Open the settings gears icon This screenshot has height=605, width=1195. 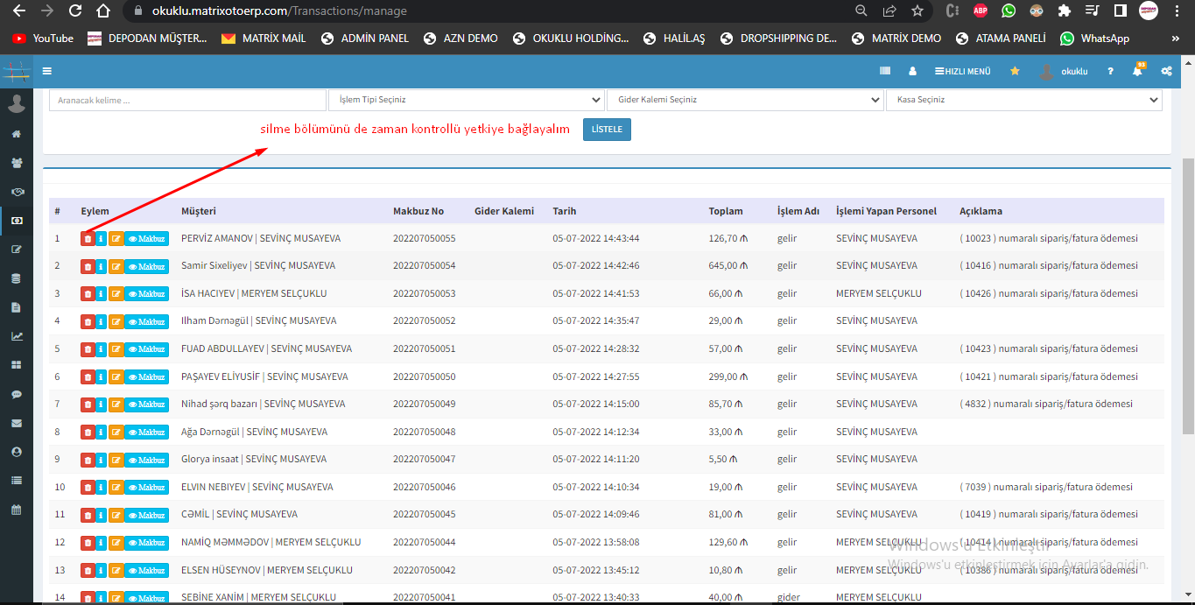(1166, 71)
